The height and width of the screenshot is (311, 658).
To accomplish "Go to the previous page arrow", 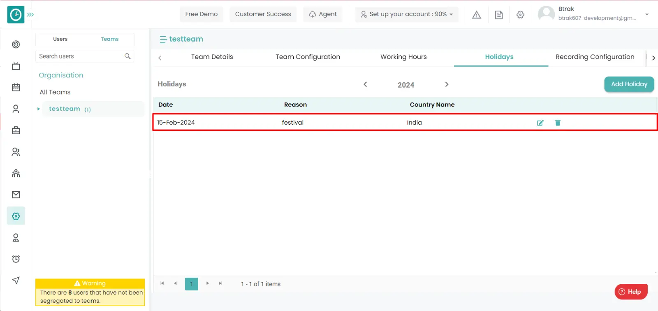I will pos(175,283).
